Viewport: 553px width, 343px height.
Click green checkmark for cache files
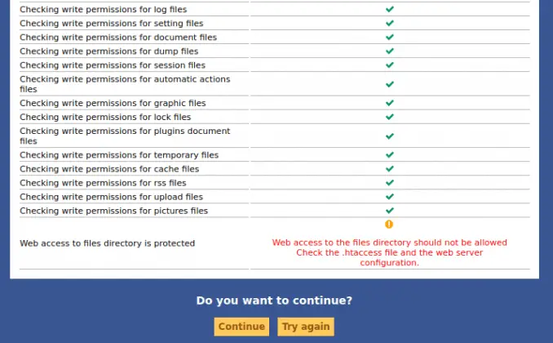(390, 169)
